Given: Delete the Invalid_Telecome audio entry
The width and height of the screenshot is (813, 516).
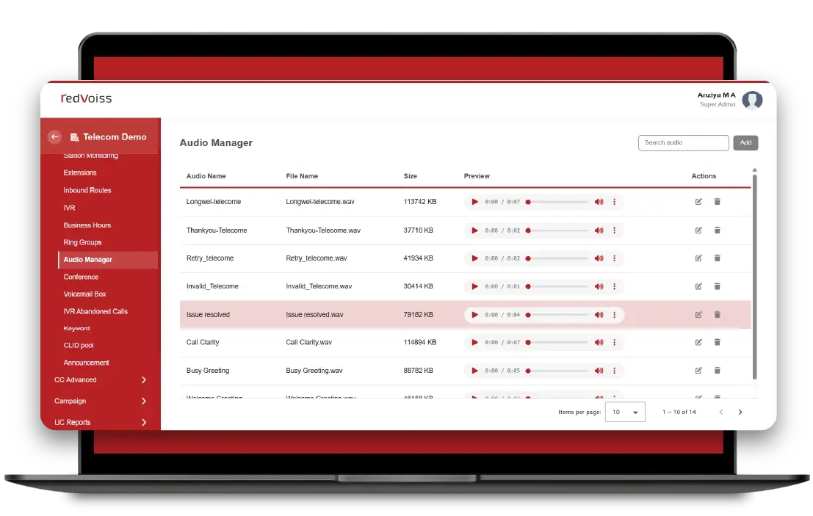Looking at the screenshot, I should tap(717, 286).
